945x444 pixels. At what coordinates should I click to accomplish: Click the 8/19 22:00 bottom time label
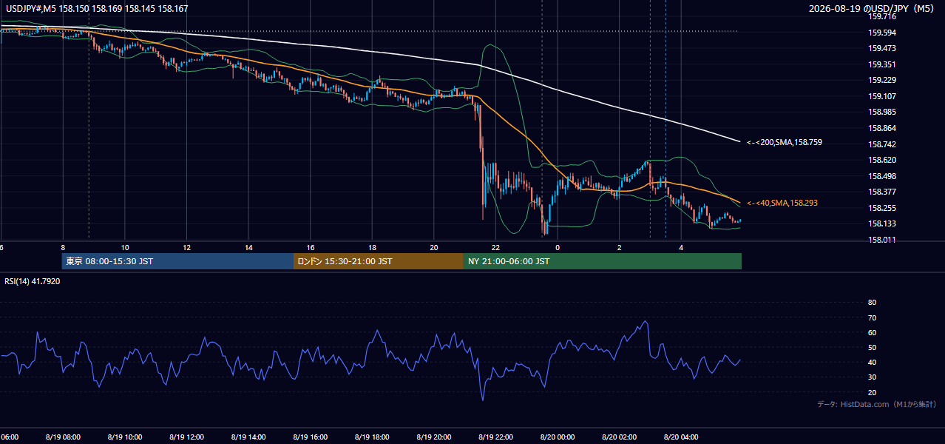pos(495,437)
